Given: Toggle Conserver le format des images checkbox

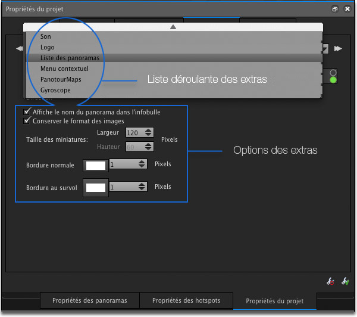Looking at the screenshot, I should pyautogui.click(x=27, y=120).
